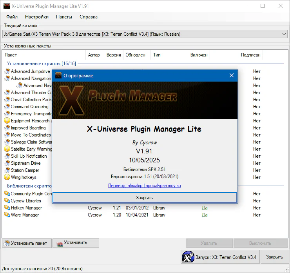Click the Advanced Navigation package icon
This screenshot has width=290, height=273.
click(x=7, y=78)
